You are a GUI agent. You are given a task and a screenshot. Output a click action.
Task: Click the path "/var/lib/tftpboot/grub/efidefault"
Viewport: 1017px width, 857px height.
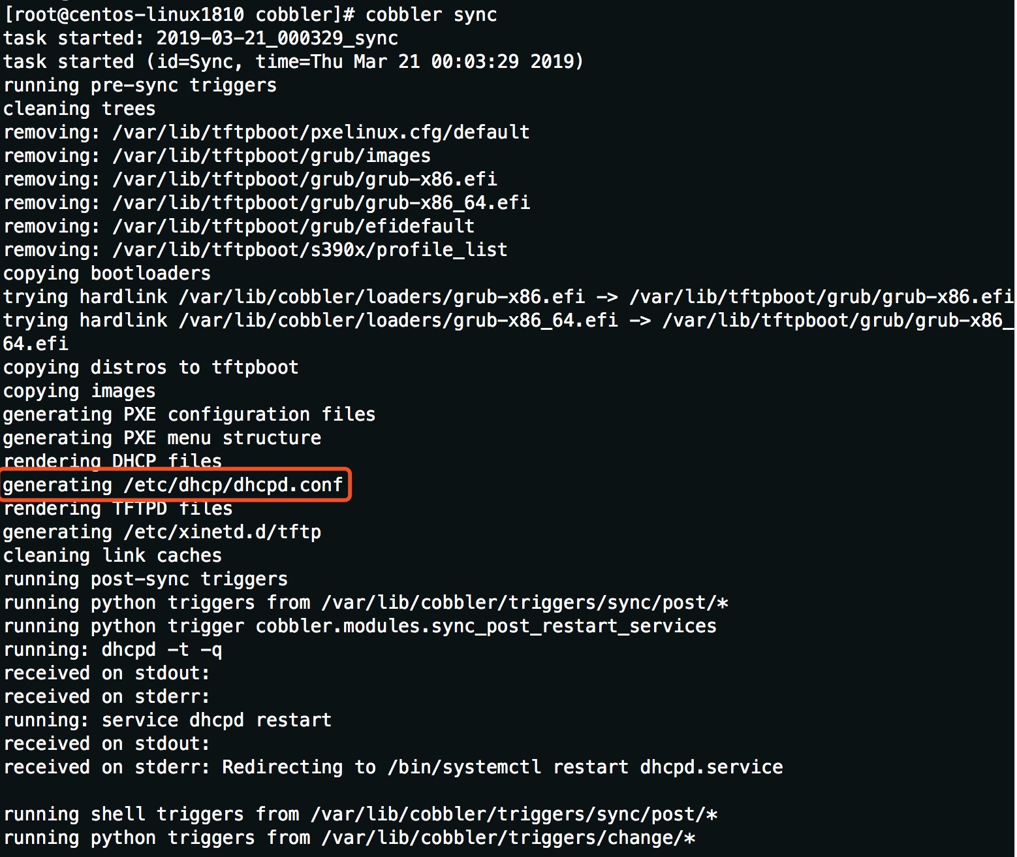click(293, 226)
